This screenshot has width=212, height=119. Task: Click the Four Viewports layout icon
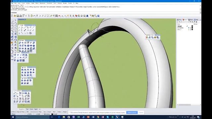pyautogui.click(x=57, y=16)
